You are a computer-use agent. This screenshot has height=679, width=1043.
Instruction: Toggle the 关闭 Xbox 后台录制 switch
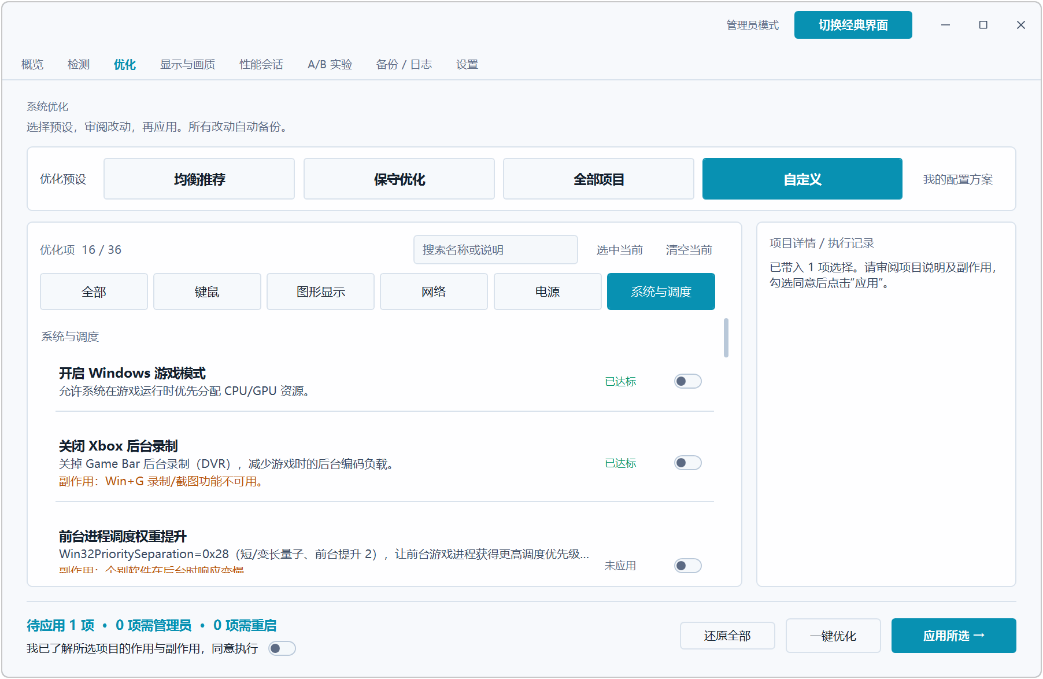(687, 463)
